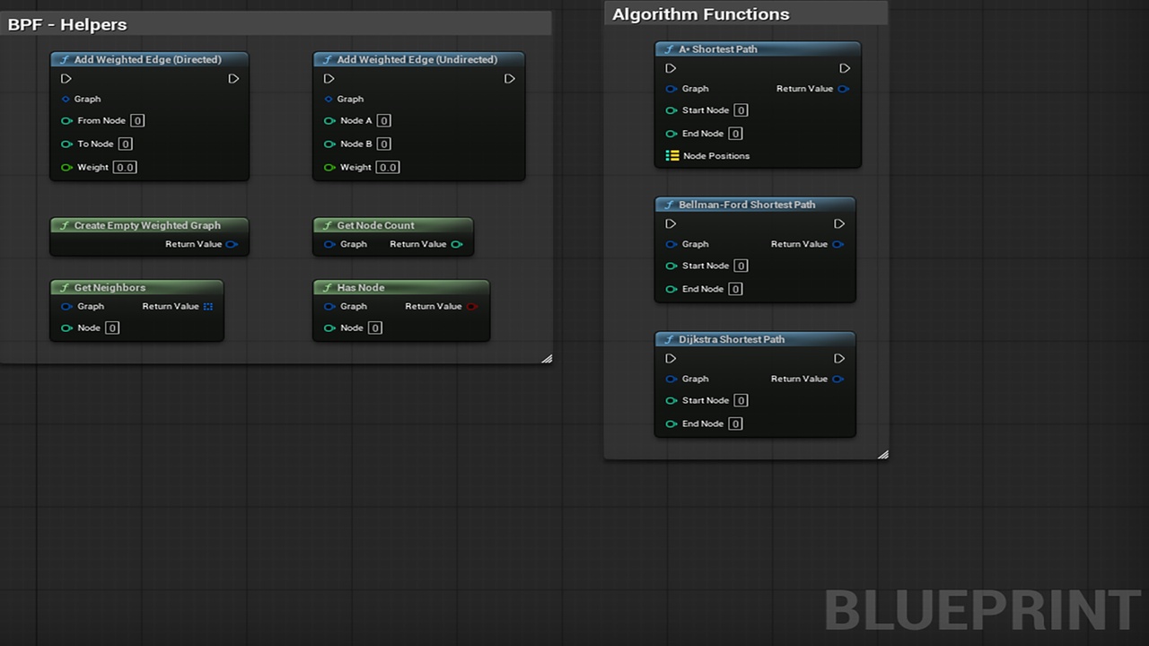Click Weight pin on Add Weighted Edge (Directed)
This screenshot has height=646, width=1149.
[x=66, y=167]
